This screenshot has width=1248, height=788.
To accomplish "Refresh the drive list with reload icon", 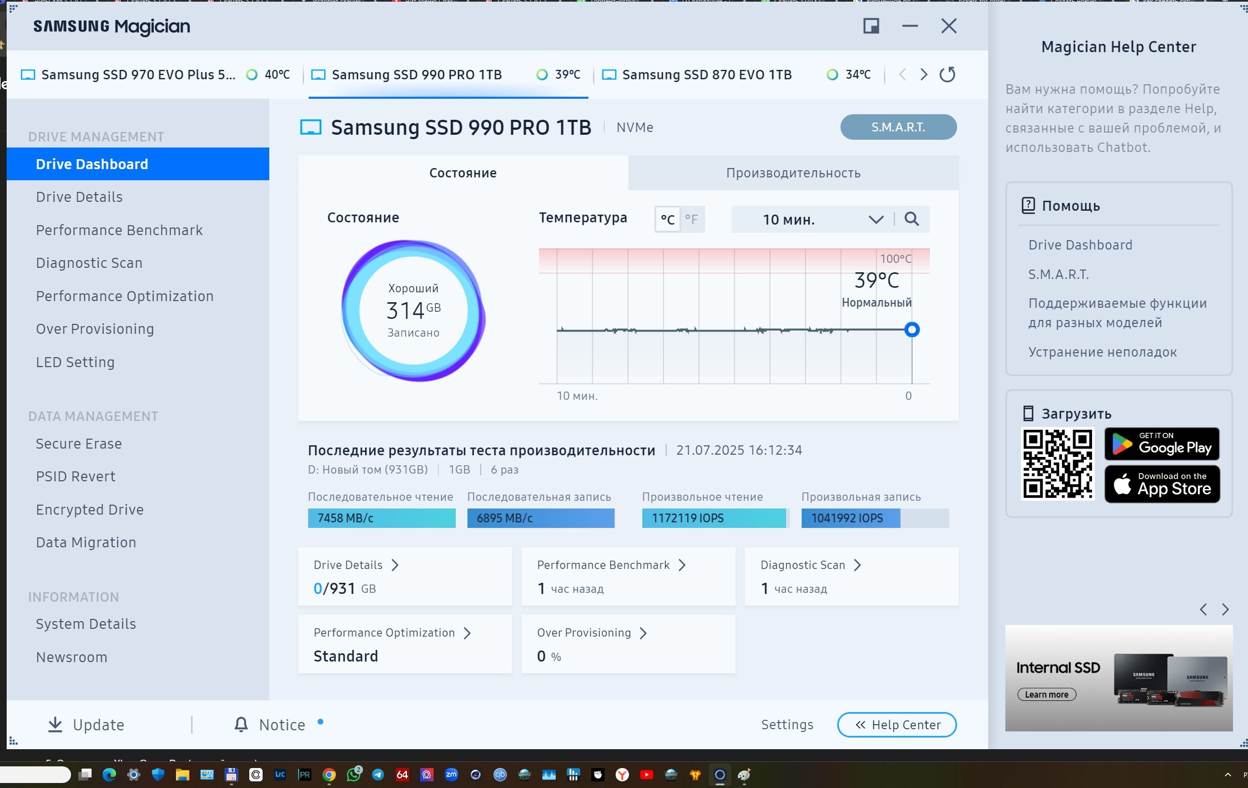I will 947,74.
